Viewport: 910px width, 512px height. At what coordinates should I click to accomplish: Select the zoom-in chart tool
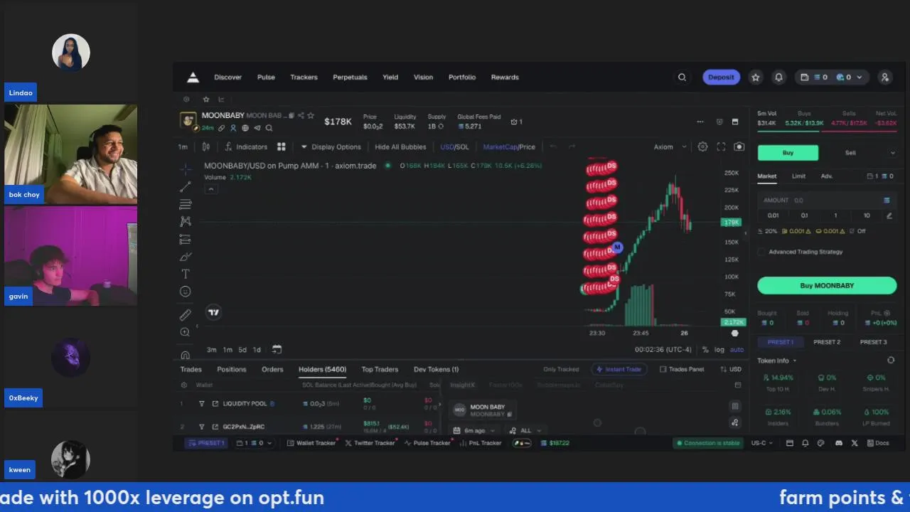point(186,332)
